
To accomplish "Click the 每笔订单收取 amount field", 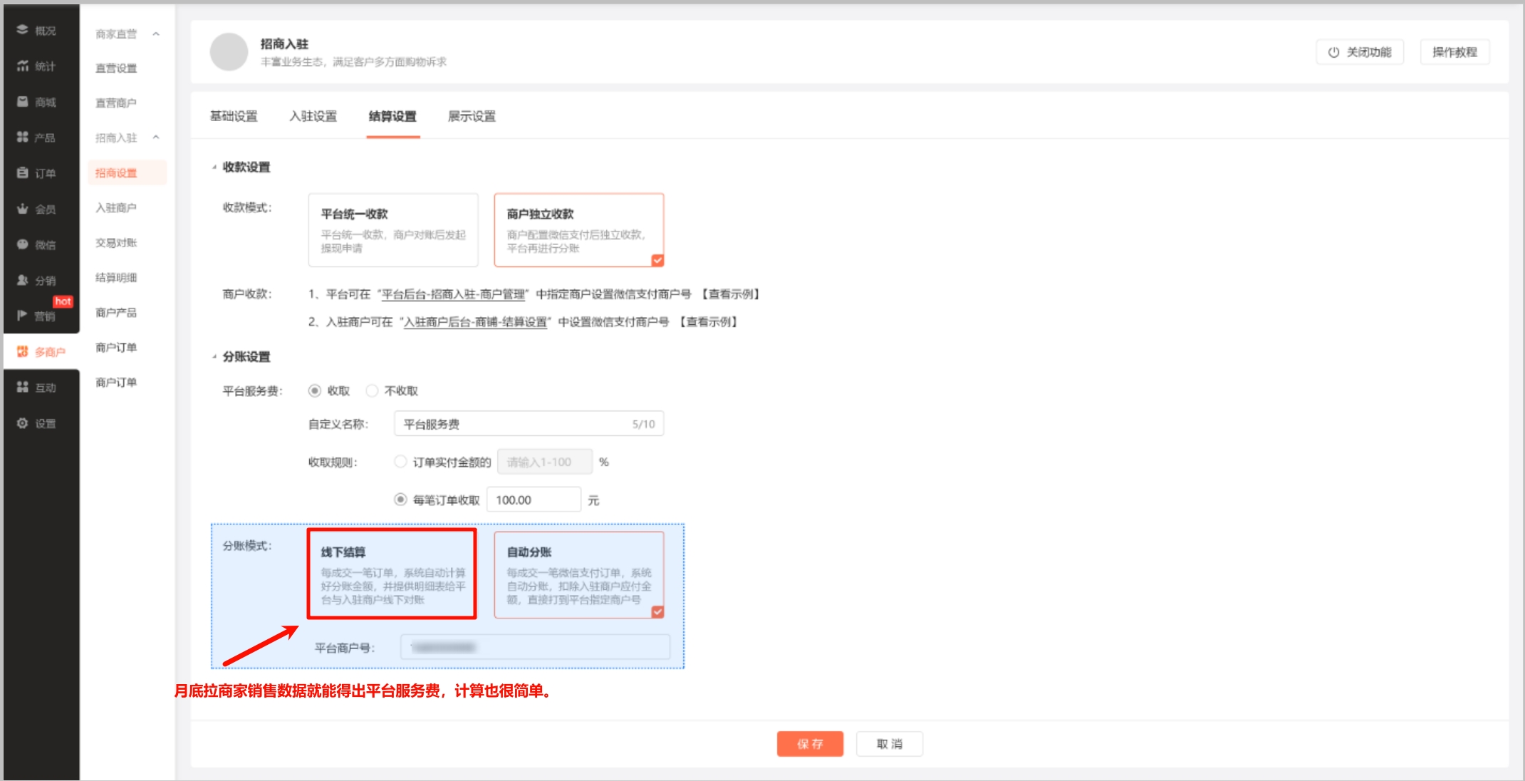I will (534, 500).
